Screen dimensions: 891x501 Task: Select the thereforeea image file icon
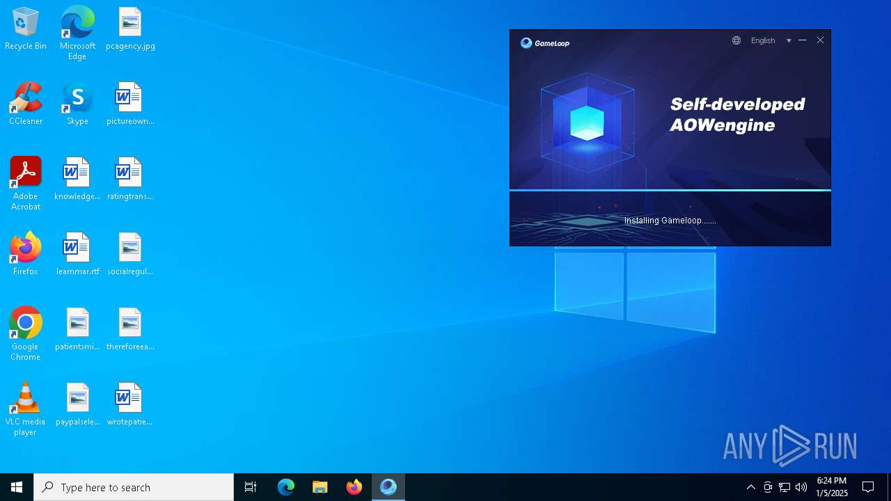pos(130,330)
